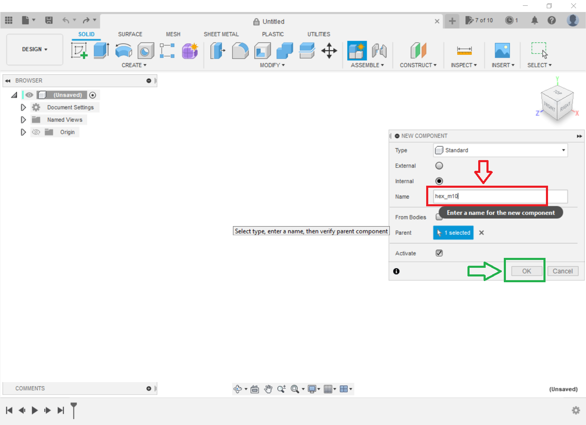The height and width of the screenshot is (425, 586).
Task: Select the Extrude tool icon
Action: pos(101,51)
